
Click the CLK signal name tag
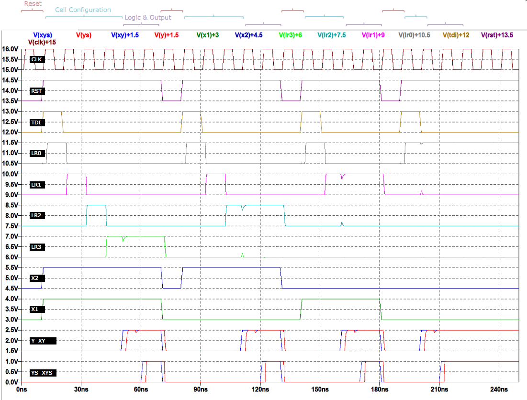[36, 59]
